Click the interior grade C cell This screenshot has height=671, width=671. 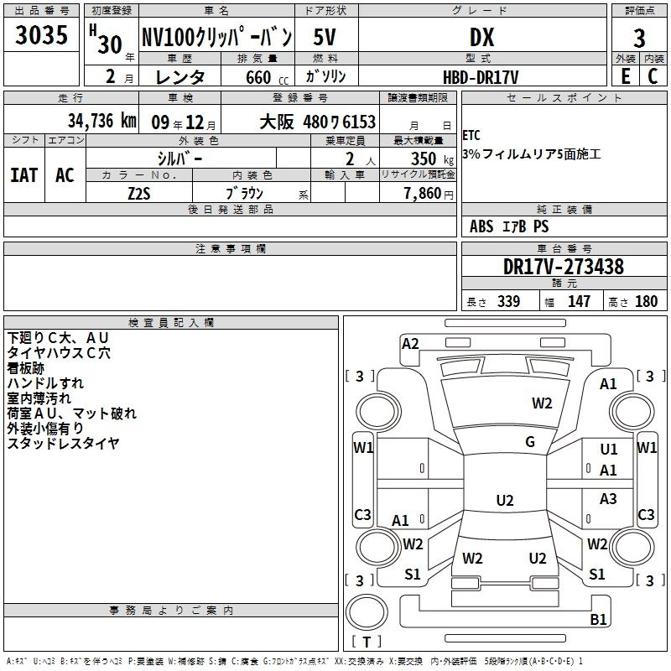[653, 76]
